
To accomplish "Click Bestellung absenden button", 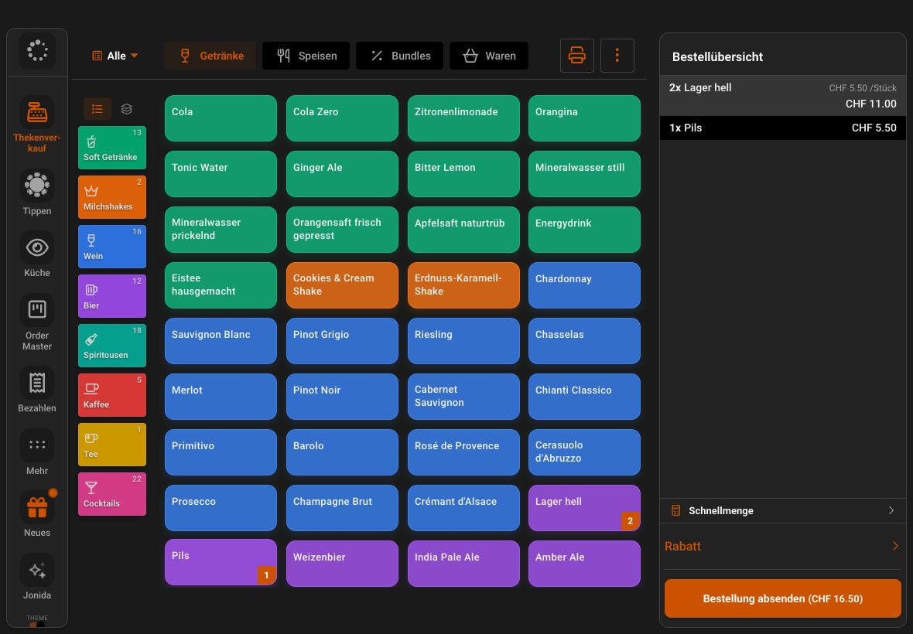I will click(782, 598).
